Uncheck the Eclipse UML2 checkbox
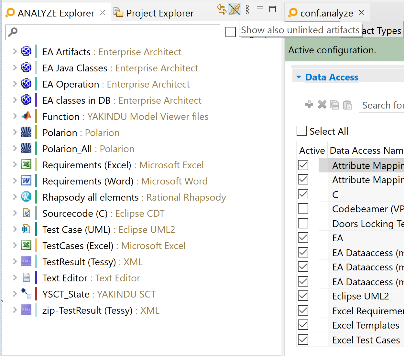Viewport: 404px width, 356px height. pos(303,296)
